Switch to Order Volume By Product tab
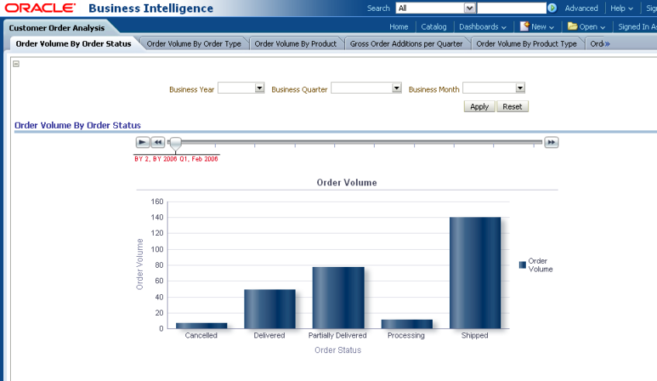 point(296,43)
